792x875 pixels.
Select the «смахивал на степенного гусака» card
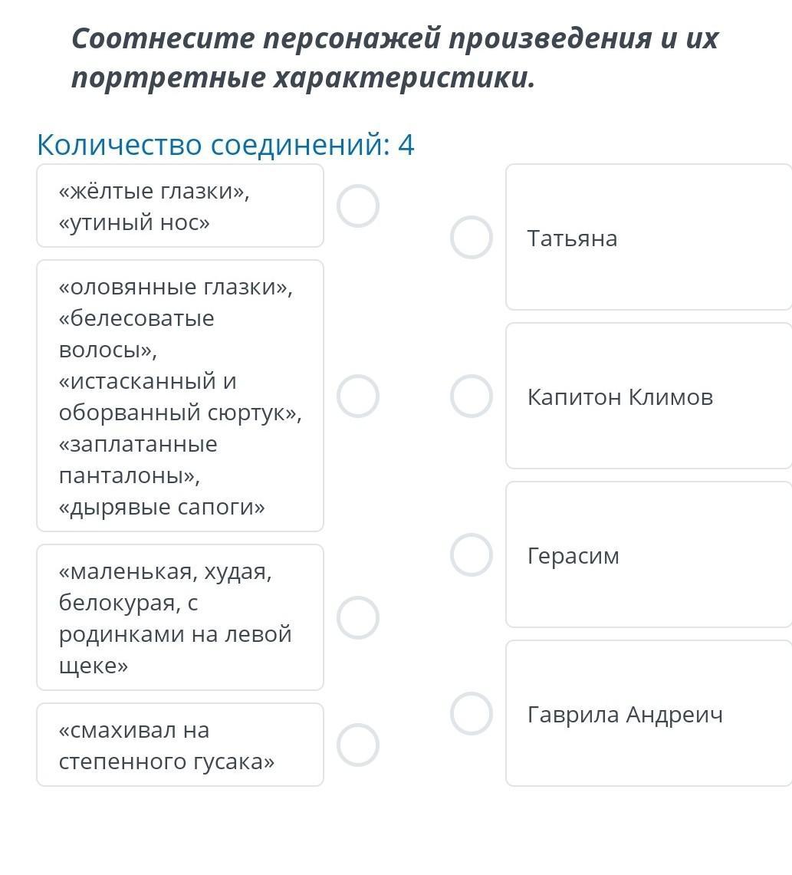click(x=180, y=745)
